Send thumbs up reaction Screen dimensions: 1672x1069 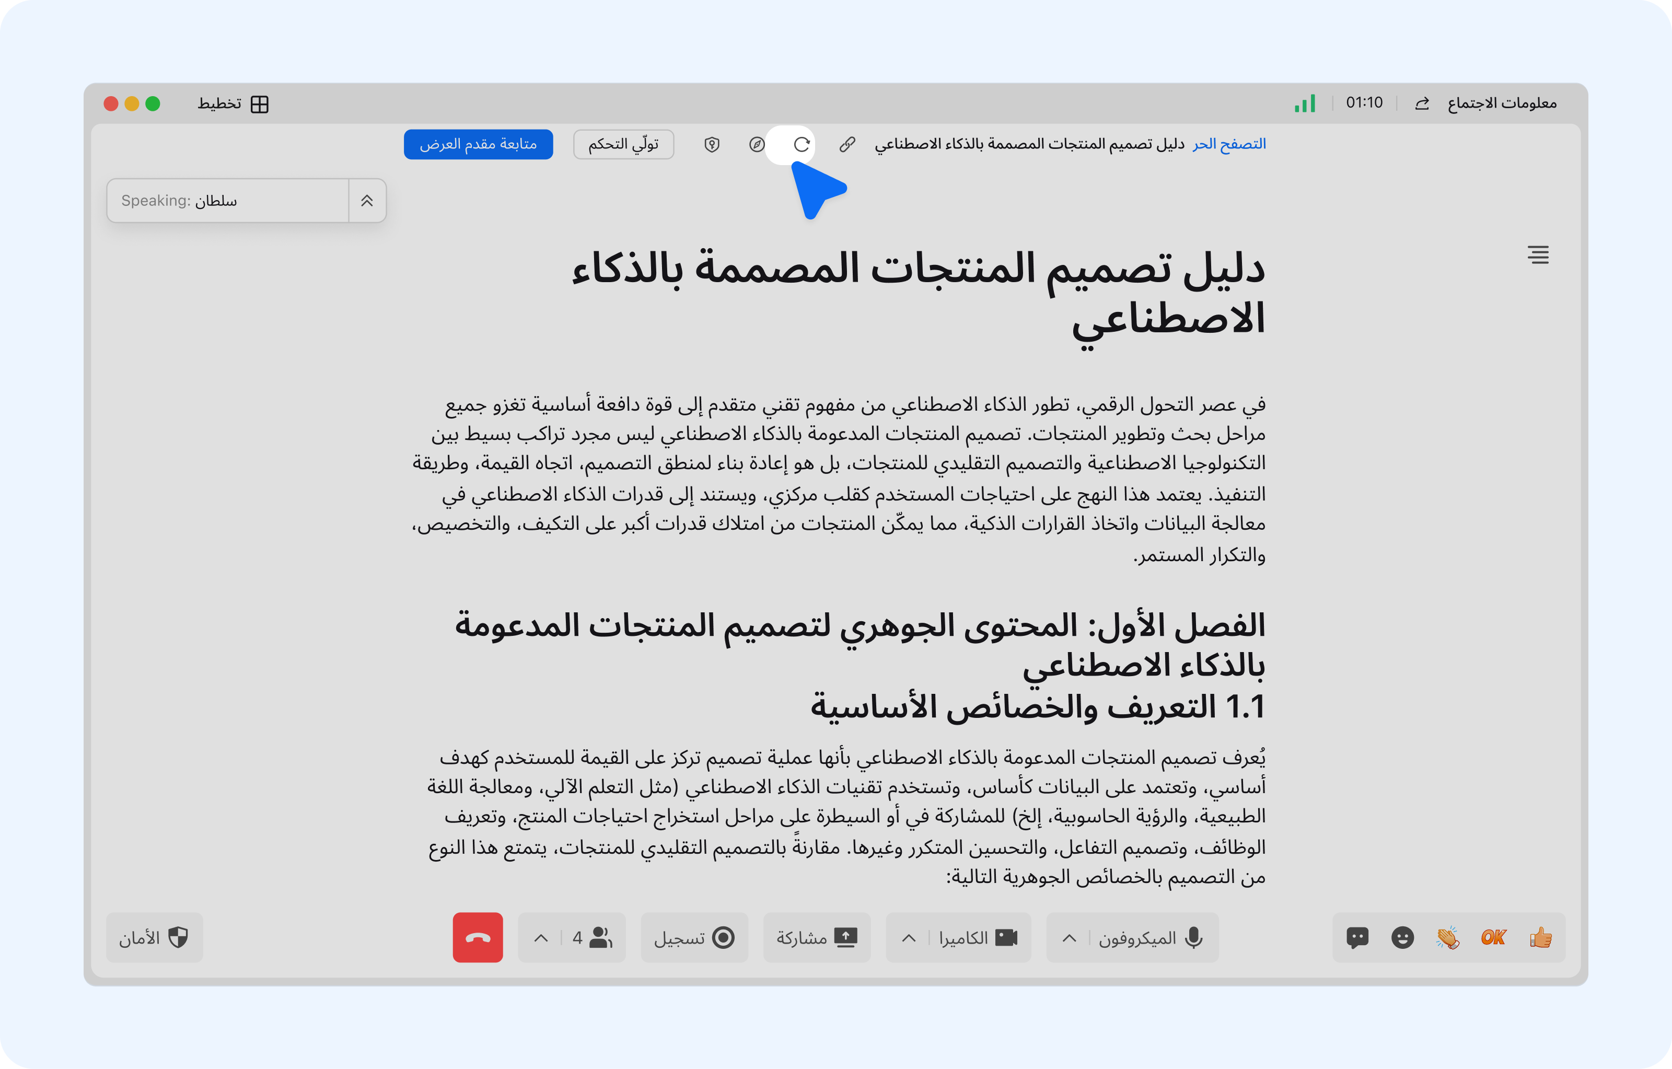pyautogui.click(x=1540, y=938)
